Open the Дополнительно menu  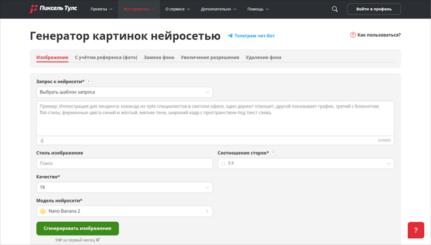pos(219,9)
